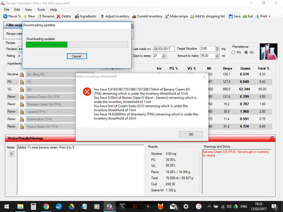Click the Flavor % toolbar icon
Image resolution: width=283 pixels, height=212 pixels.
pyautogui.click(x=5, y=16)
